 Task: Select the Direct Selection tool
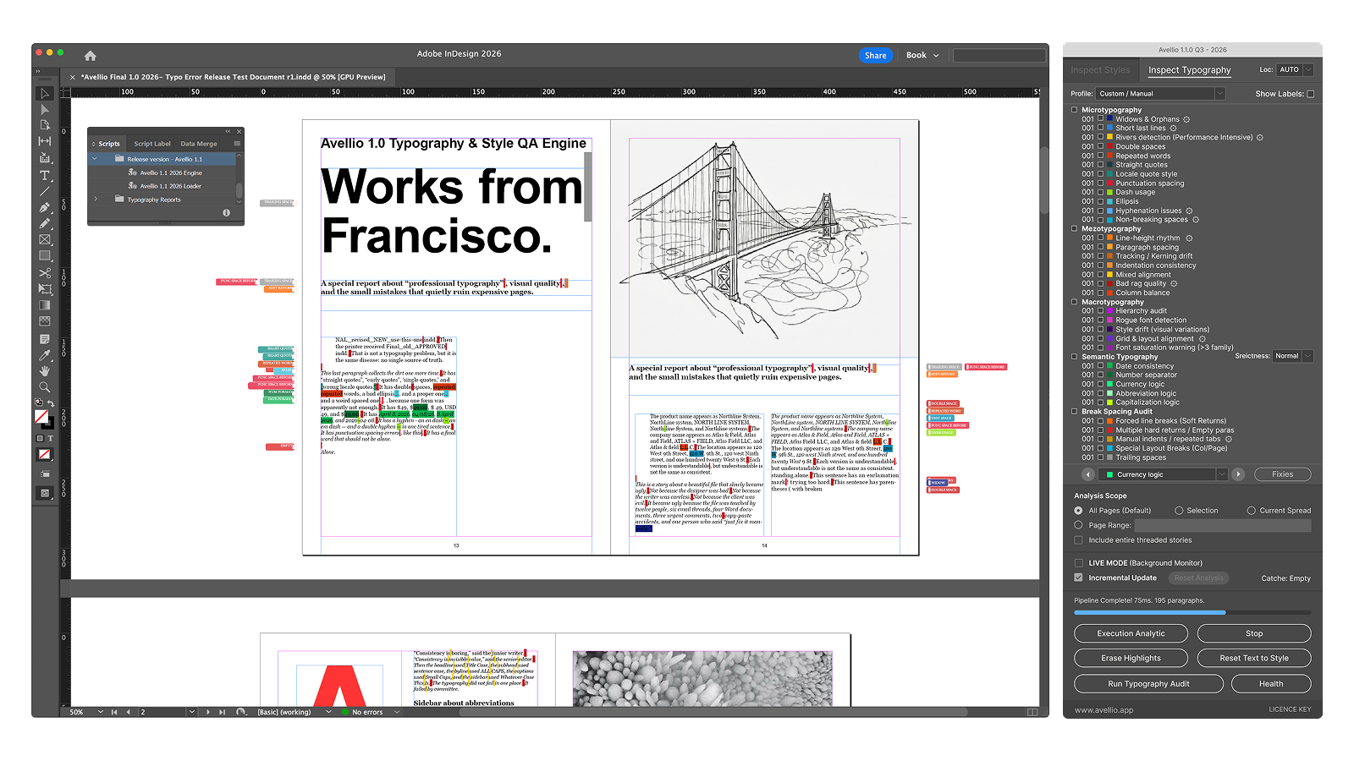tap(45, 109)
